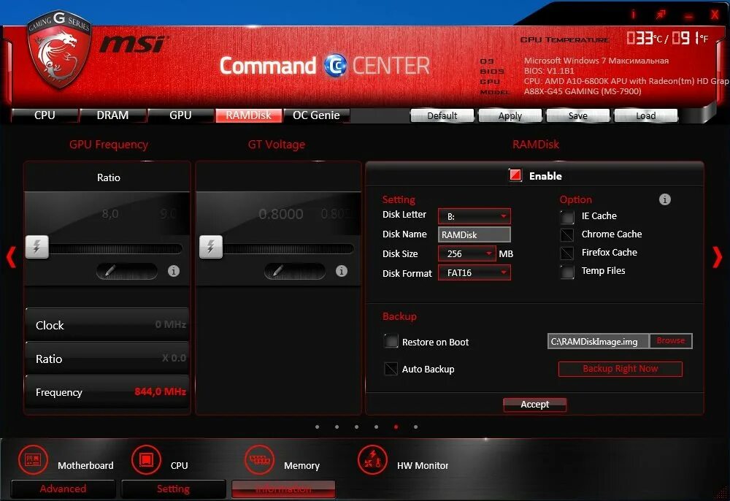This screenshot has height=501, width=730.
Task: Click the backup image path field
Action: tap(599, 341)
